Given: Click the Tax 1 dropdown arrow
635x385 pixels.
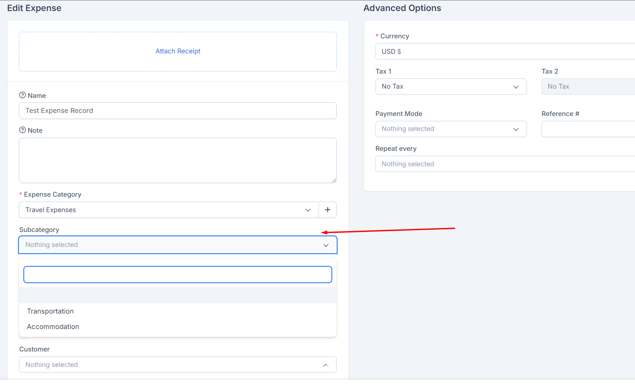Looking at the screenshot, I should [x=516, y=87].
